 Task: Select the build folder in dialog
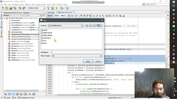click(44, 30)
